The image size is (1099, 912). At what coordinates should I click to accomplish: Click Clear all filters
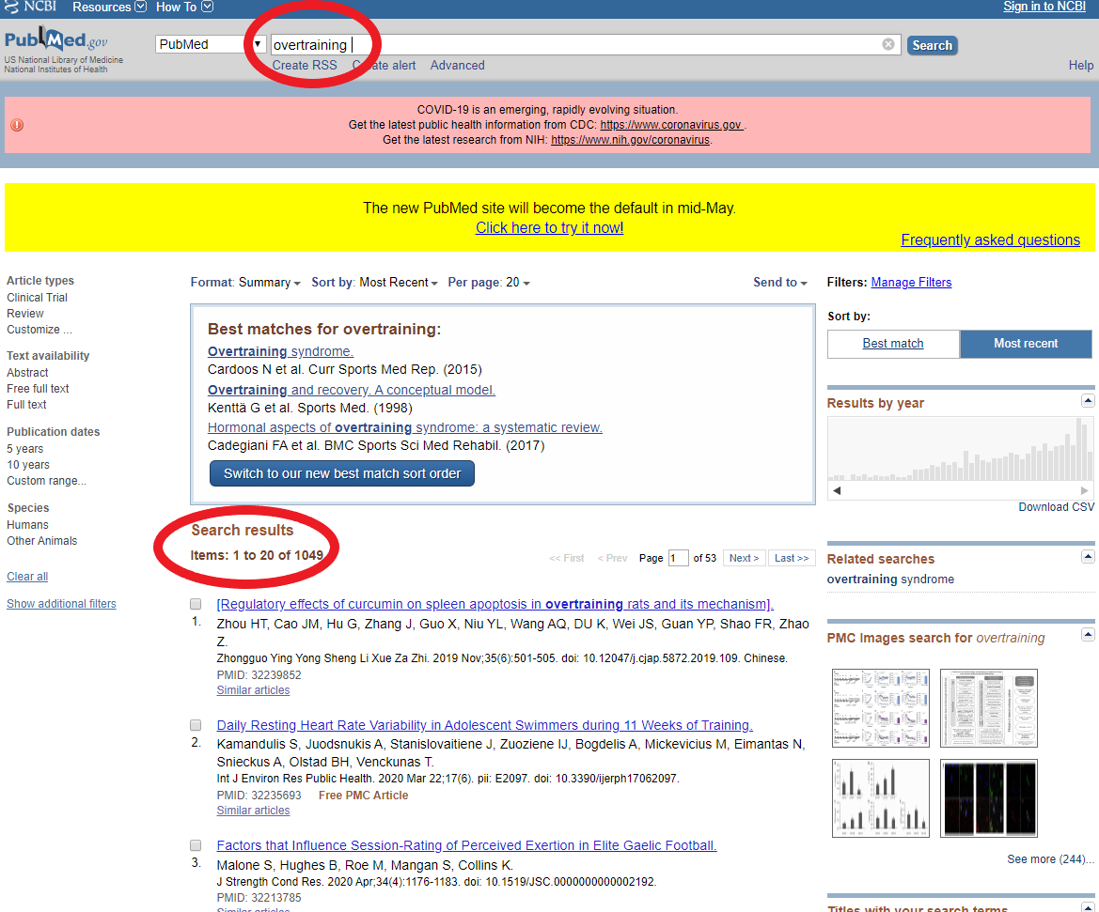[27, 577]
